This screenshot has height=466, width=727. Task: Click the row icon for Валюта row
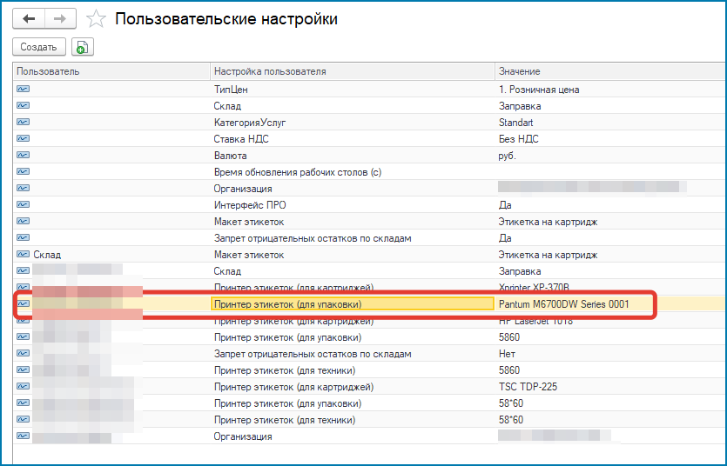pyautogui.click(x=23, y=155)
